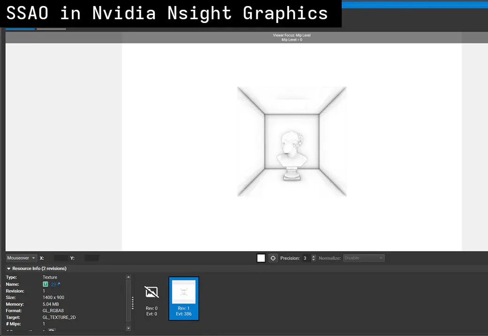Click the Type: label
488x336 pixels.
[x=11, y=277]
